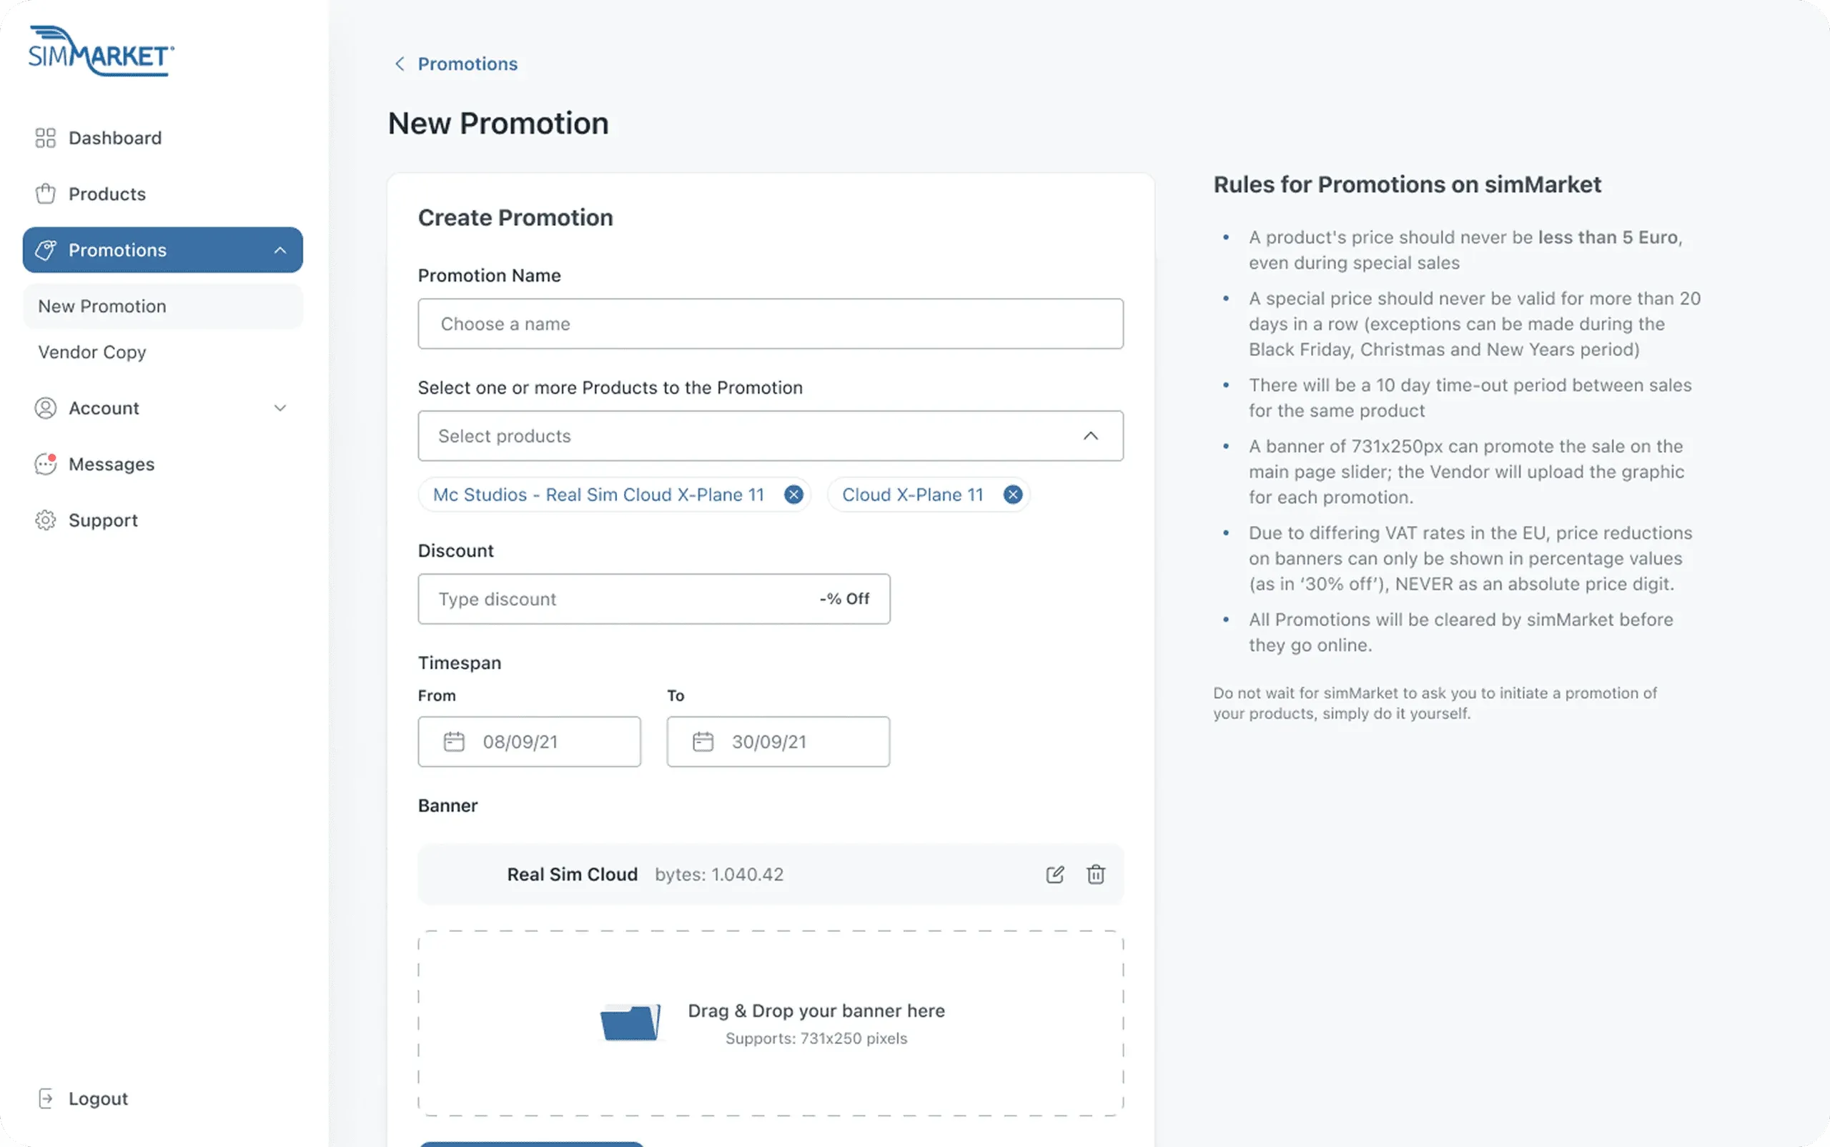Image resolution: width=1830 pixels, height=1147 pixels.
Task: Collapse the Promotions sidebar section
Action: click(x=280, y=250)
